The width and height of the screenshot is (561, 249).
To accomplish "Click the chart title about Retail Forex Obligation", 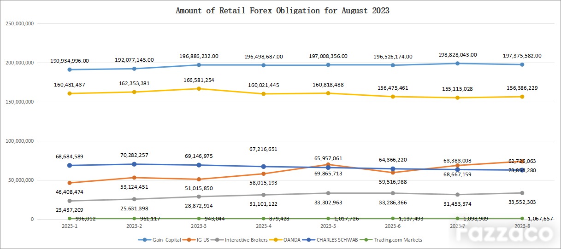I will 283,11.
